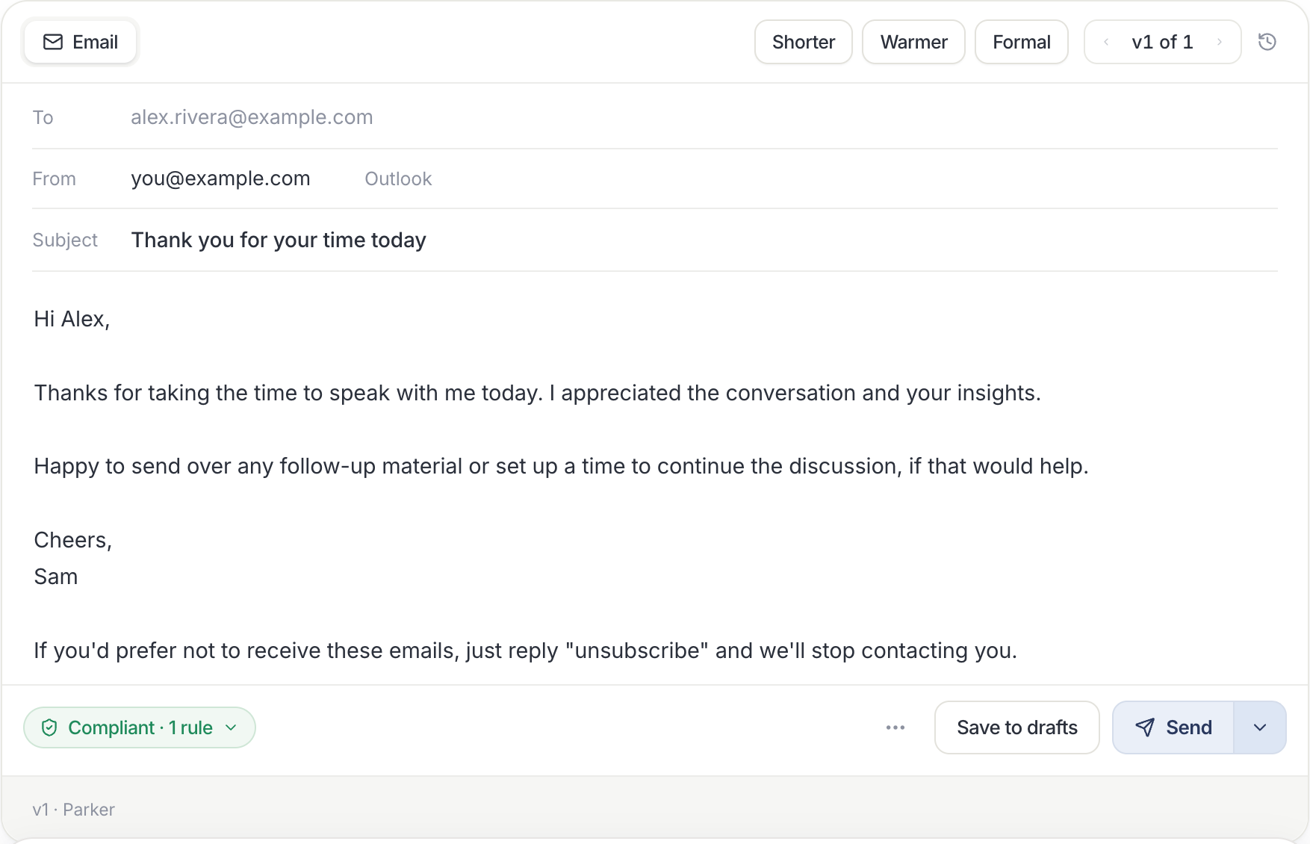
Task: Expand the Compliant 1 rule dropdown
Action: pos(140,727)
